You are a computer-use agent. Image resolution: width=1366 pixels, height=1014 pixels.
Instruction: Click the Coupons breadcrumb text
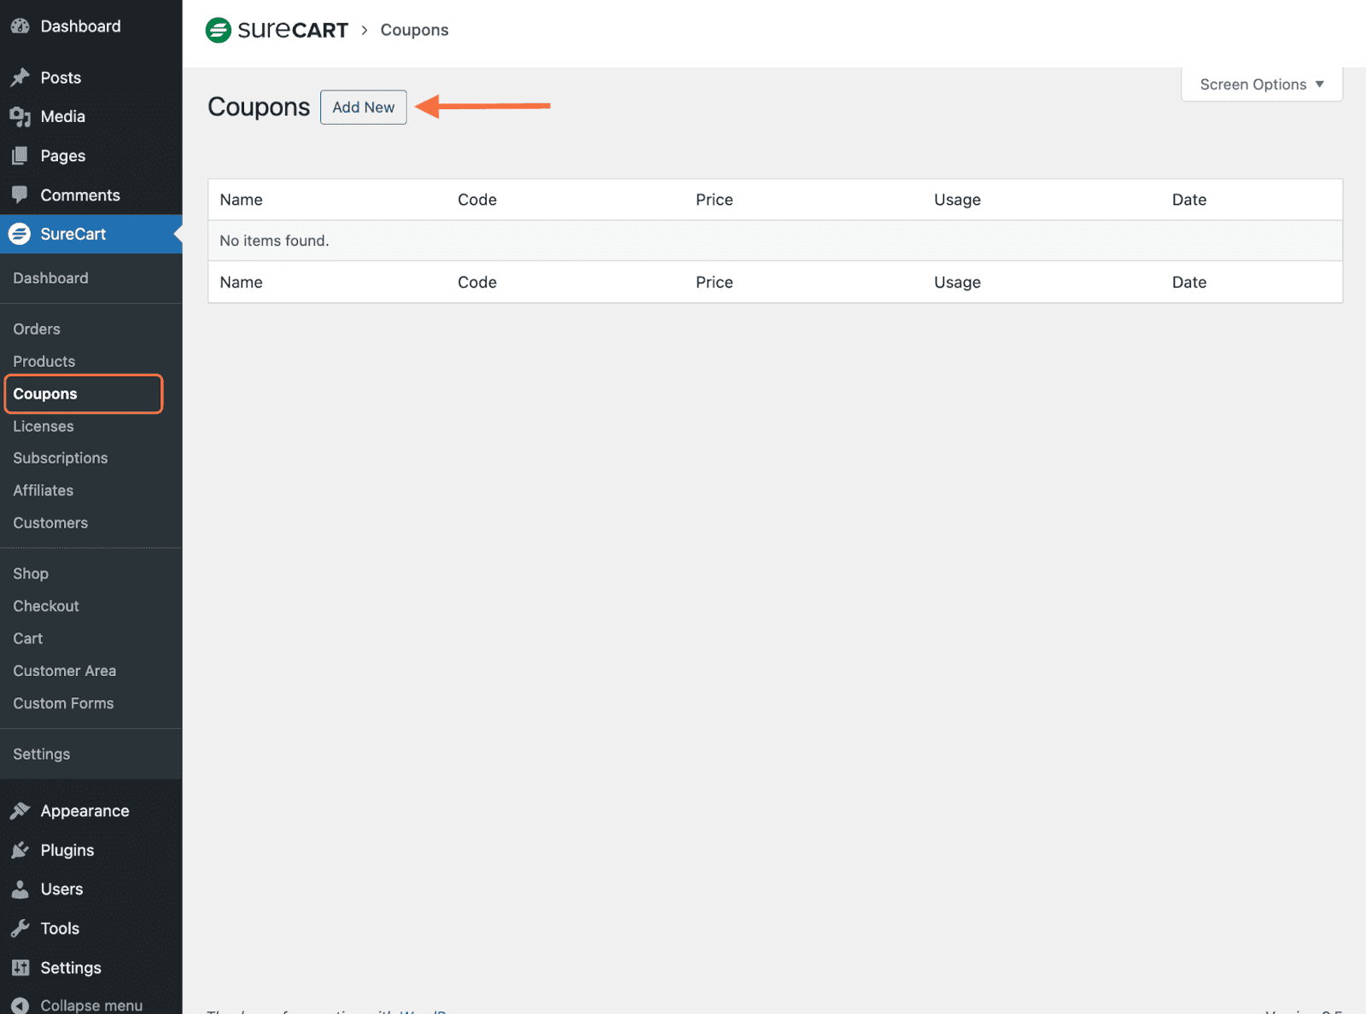(414, 30)
